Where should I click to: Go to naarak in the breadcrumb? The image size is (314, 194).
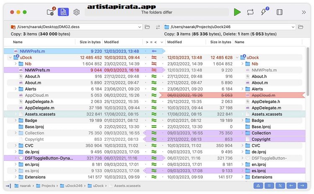click(x=26, y=186)
